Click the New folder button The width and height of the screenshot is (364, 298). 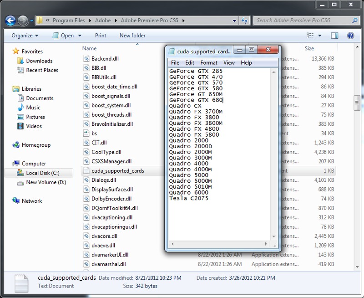pos(132,36)
